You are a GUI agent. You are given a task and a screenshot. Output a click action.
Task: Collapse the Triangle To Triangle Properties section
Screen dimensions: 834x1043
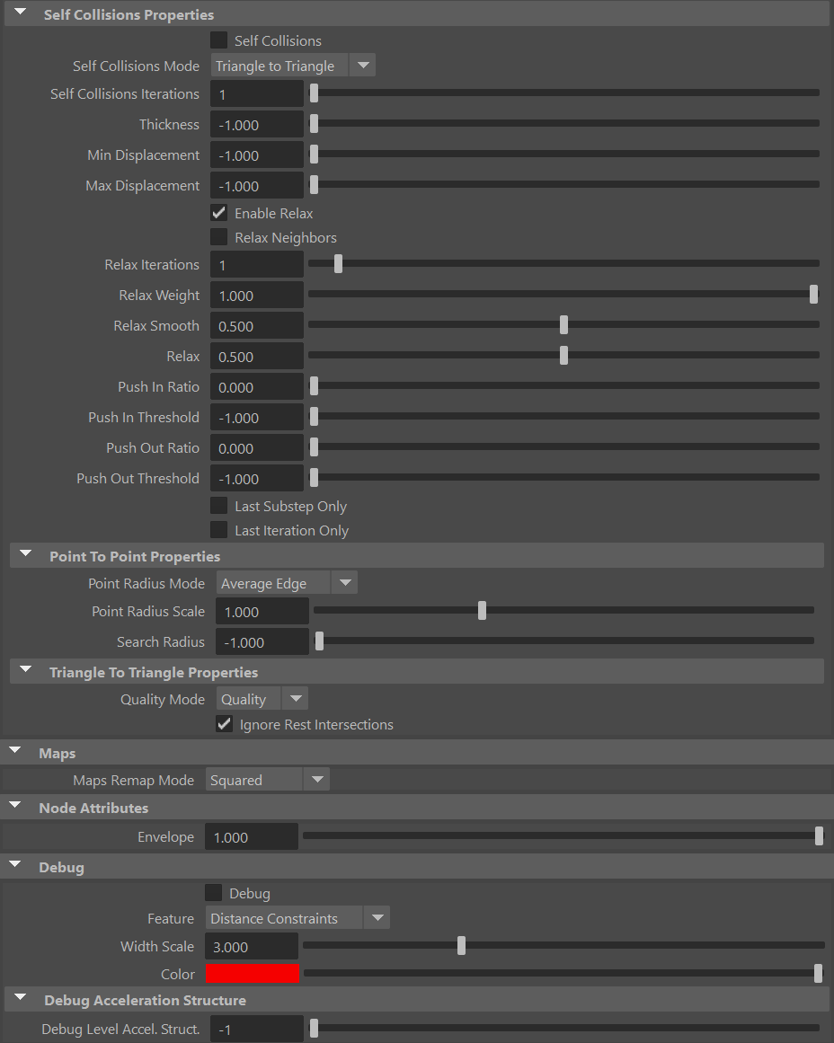[25, 671]
